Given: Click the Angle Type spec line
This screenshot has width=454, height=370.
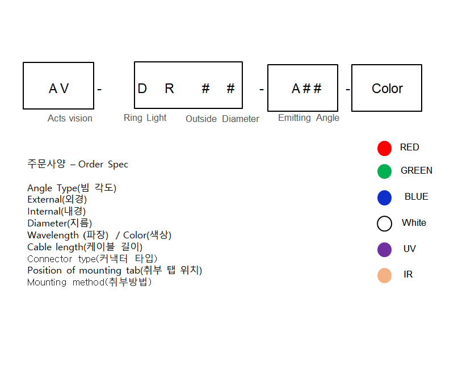Looking at the screenshot, I should (x=72, y=188).
